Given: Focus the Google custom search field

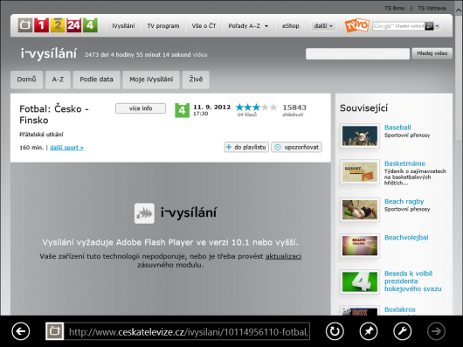Looking at the screenshot, I should pyautogui.click(x=398, y=26).
